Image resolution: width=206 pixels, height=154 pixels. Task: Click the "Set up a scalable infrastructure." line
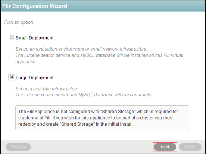(x=47, y=89)
